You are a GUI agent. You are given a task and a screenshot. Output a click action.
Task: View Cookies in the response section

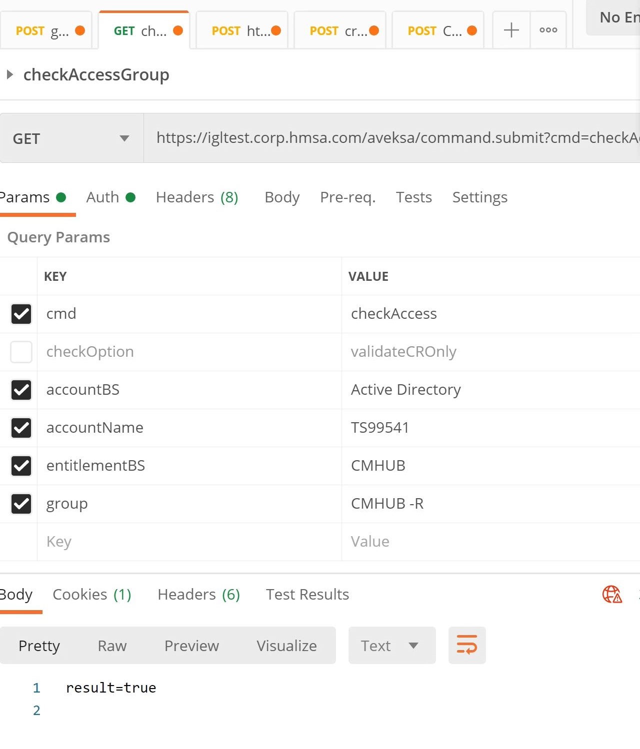[79, 594]
